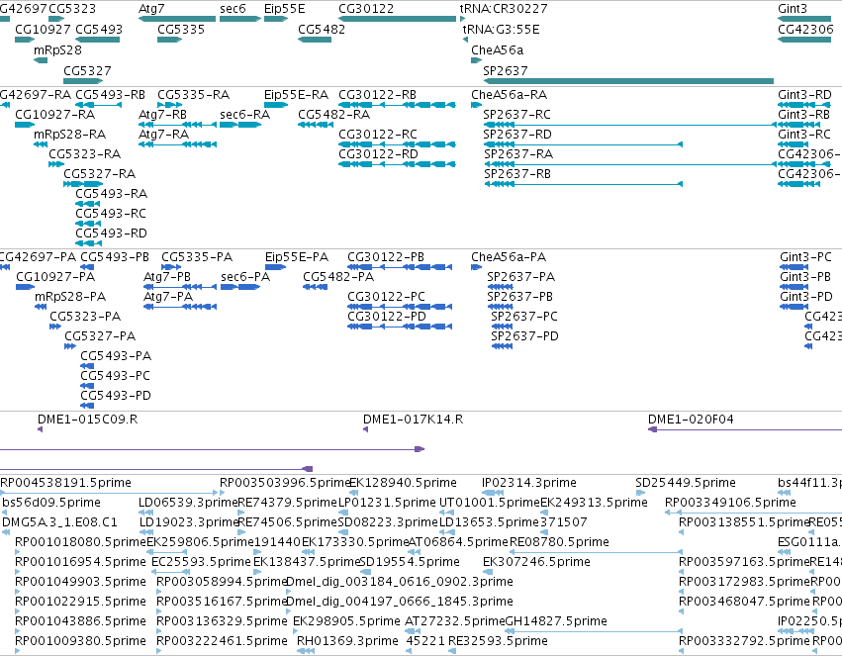The image size is (842, 656).
Task: Select the tRNA:CR30227 gene label
Action: [504, 9]
